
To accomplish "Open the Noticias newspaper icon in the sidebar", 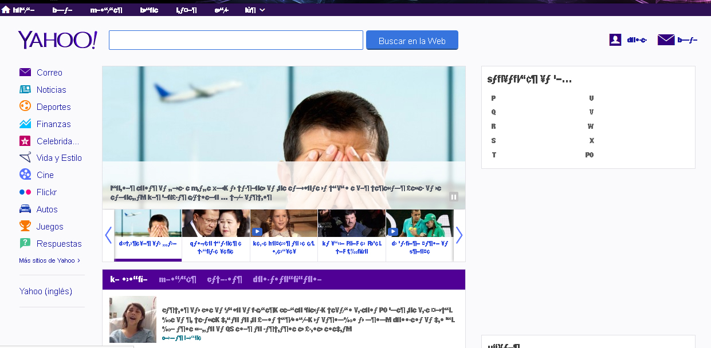I will (25, 89).
